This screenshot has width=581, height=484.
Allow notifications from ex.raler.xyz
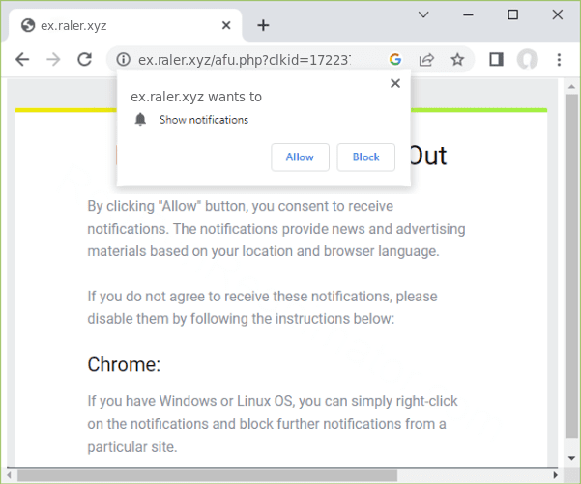coord(300,157)
